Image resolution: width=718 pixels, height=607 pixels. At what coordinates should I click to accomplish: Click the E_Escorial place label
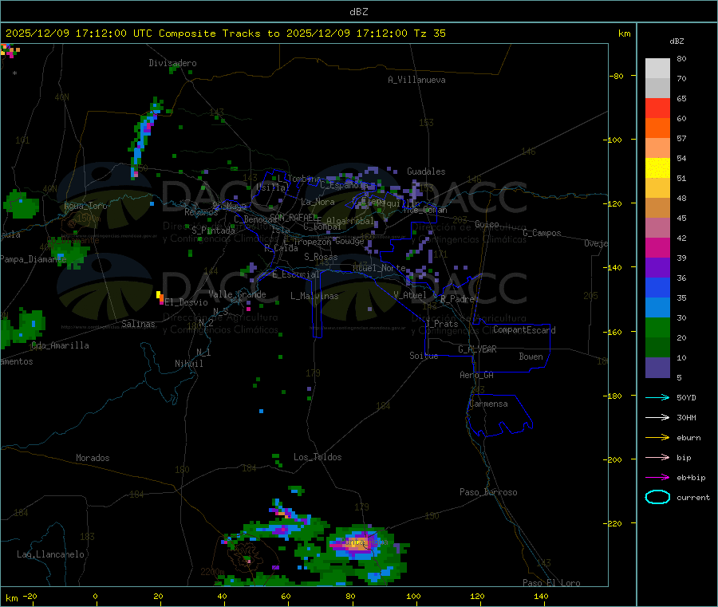coord(296,274)
